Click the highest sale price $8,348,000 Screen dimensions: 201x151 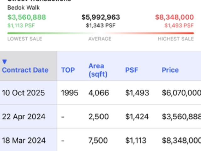point(174,17)
